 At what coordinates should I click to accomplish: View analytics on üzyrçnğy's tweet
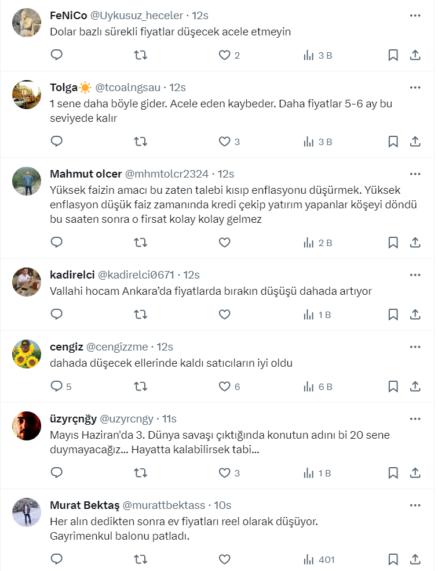(x=317, y=473)
